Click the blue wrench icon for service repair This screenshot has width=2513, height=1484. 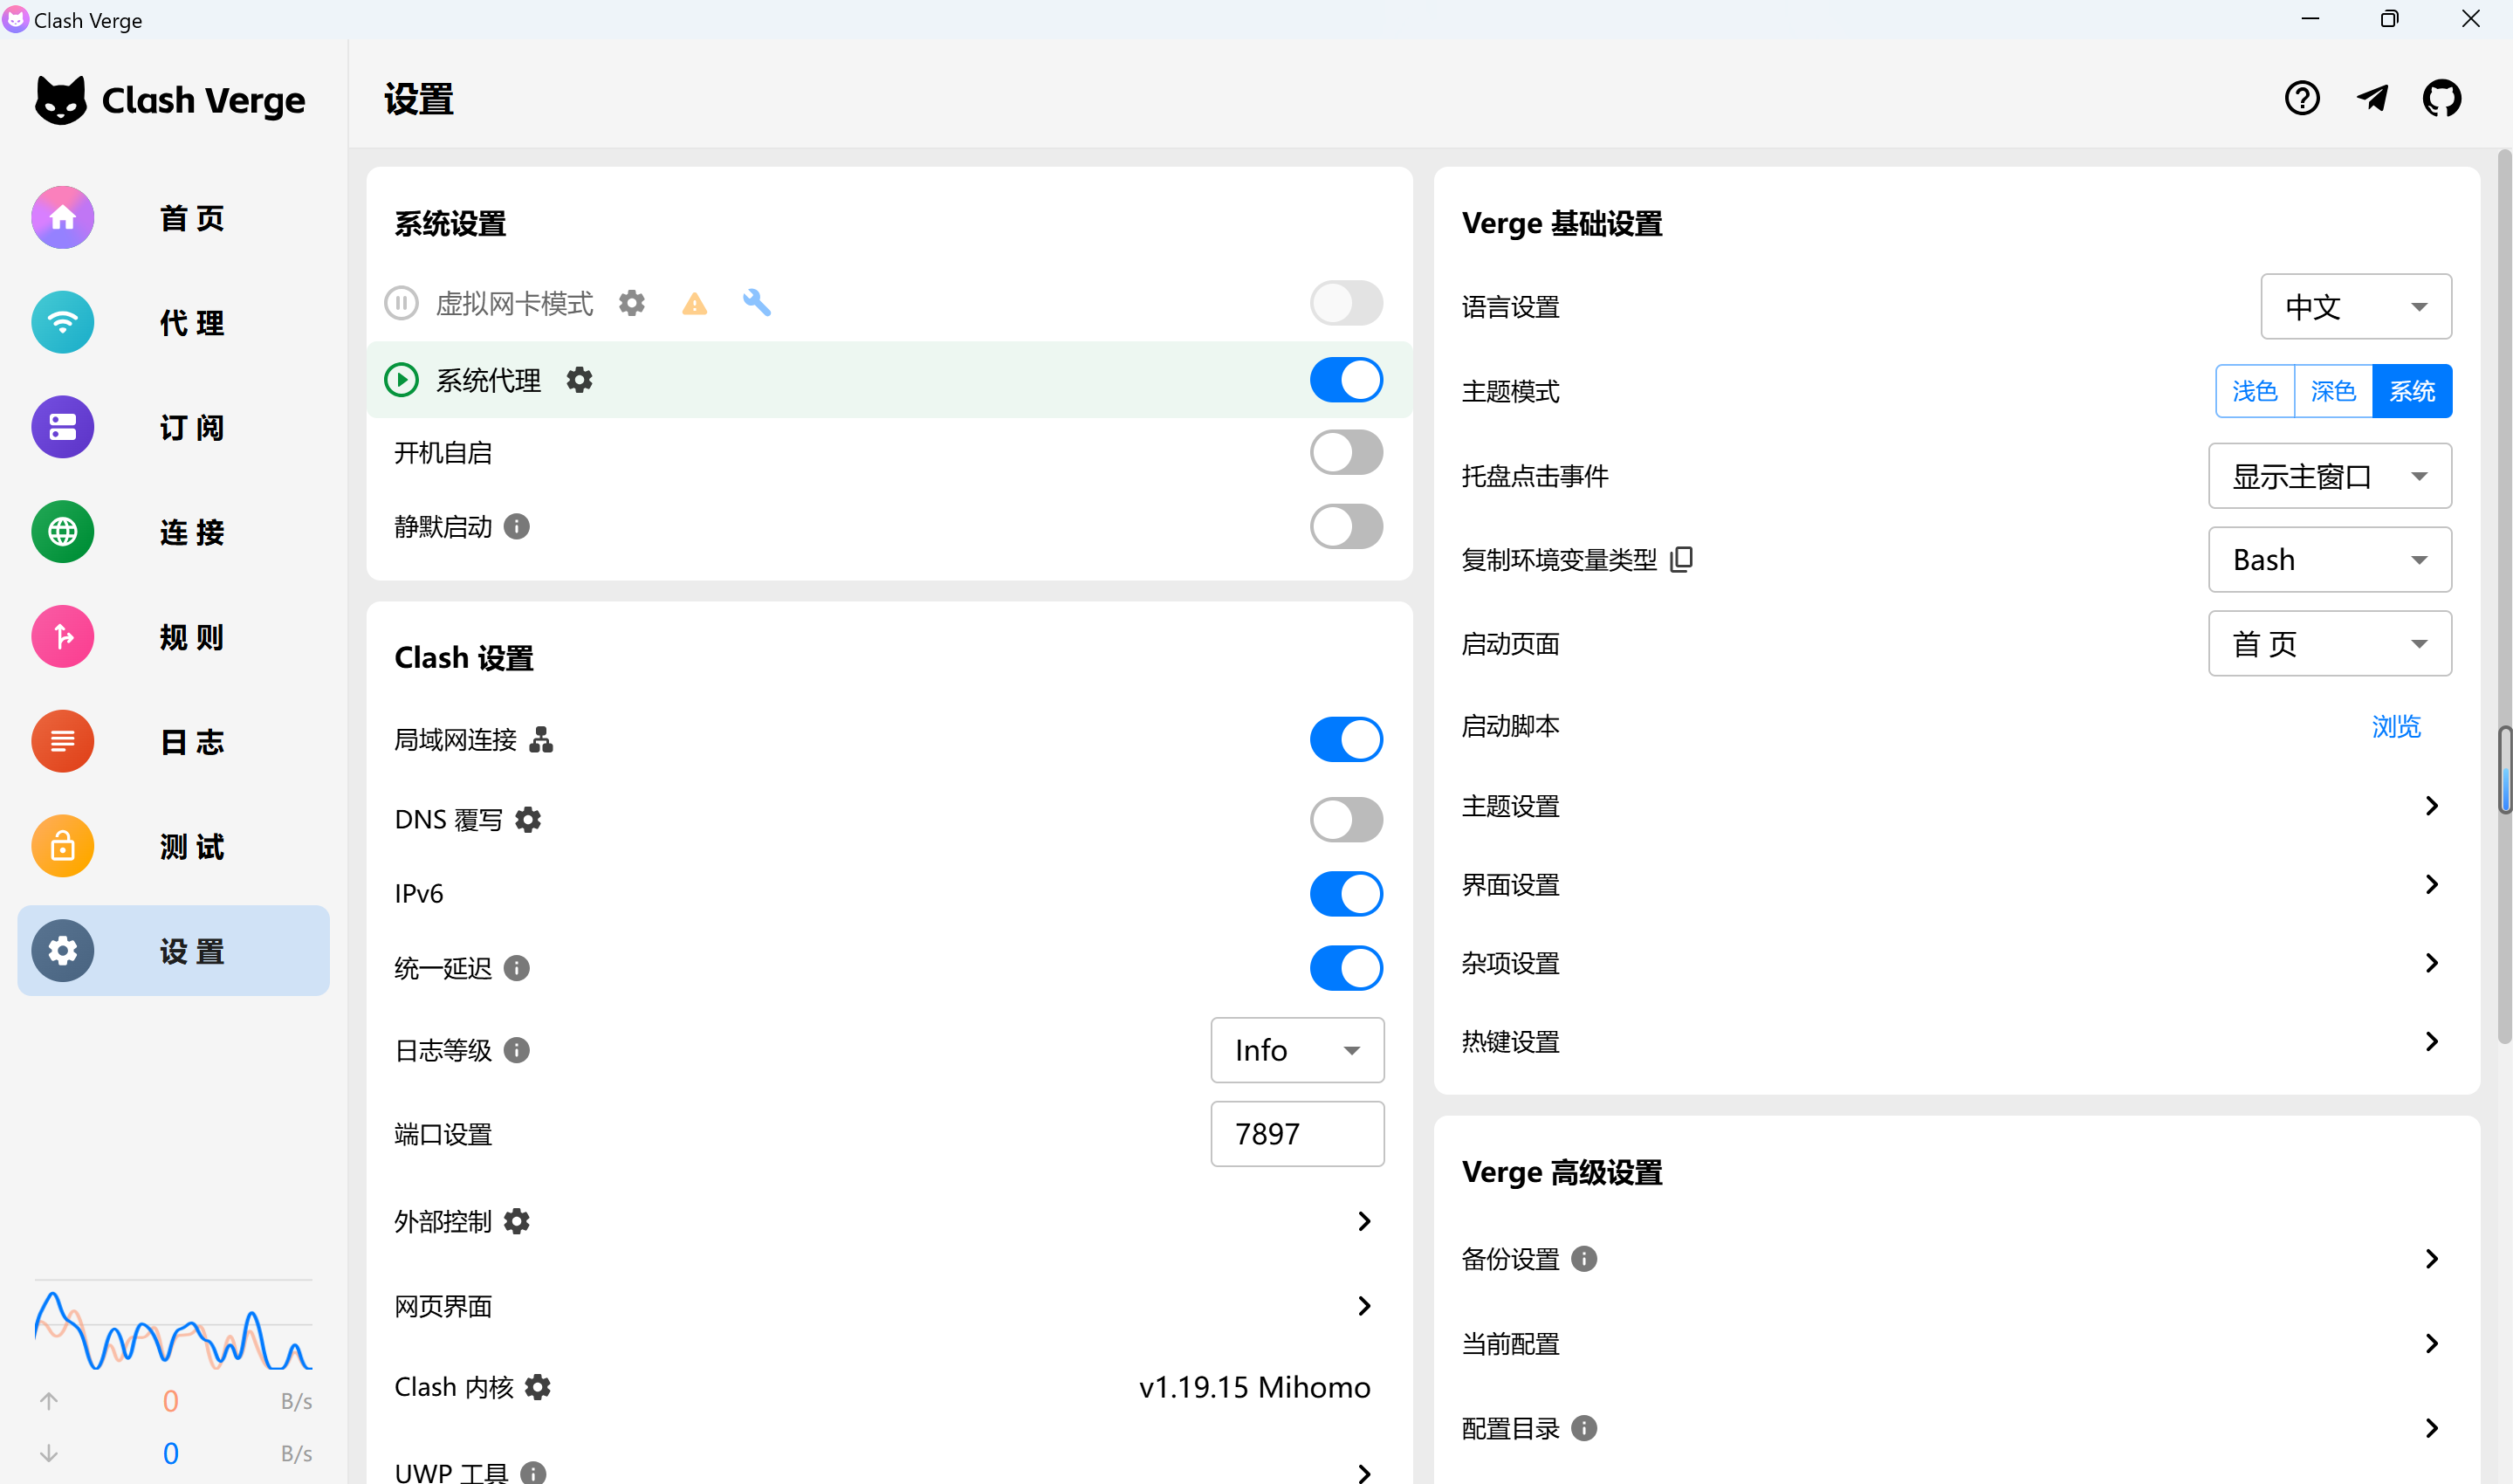coord(758,302)
